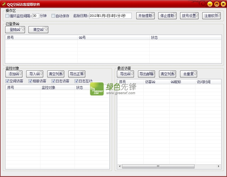This screenshot has height=177, width=227.
Task: Click the 序号 header in logged-in QQ table
Action: [x=42, y=38]
